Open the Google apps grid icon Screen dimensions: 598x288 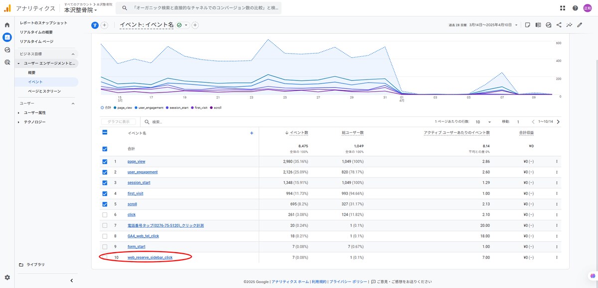(x=563, y=8)
